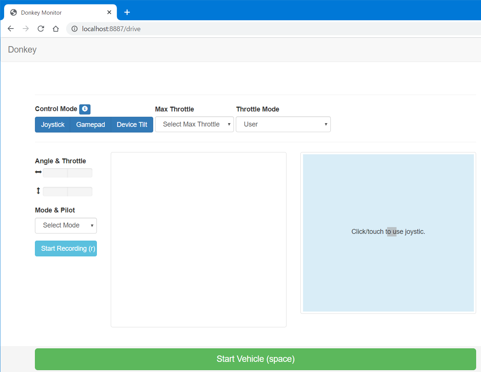Open the Select Max Throttle dropdown
Image resolution: width=481 pixels, height=372 pixels.
(x=195, y=124)
